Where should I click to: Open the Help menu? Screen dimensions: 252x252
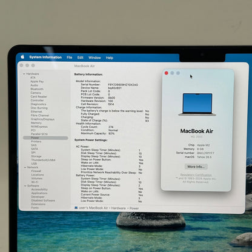click(x=110, y=58)
